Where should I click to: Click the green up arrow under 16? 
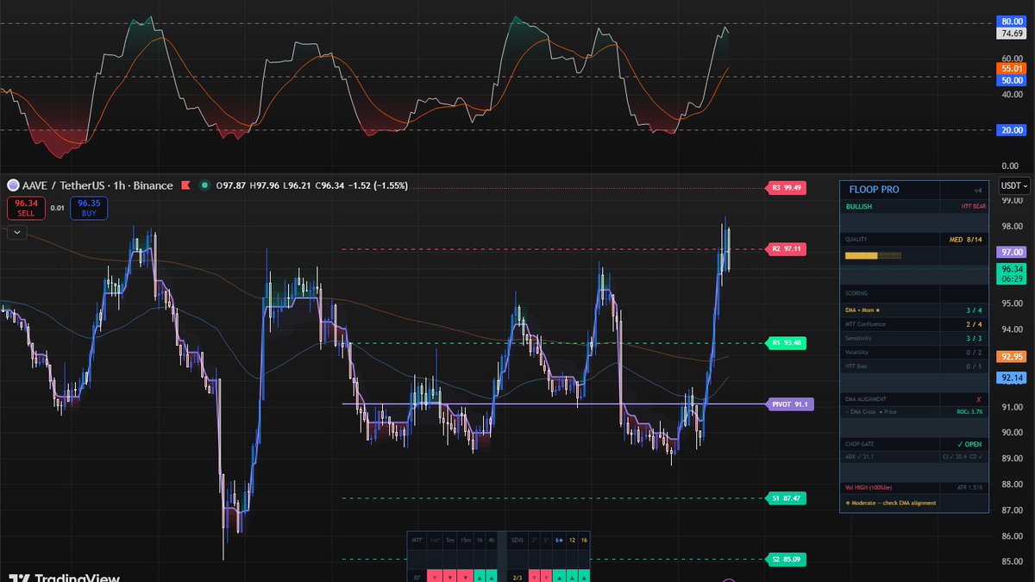click(x=584, y=577)
